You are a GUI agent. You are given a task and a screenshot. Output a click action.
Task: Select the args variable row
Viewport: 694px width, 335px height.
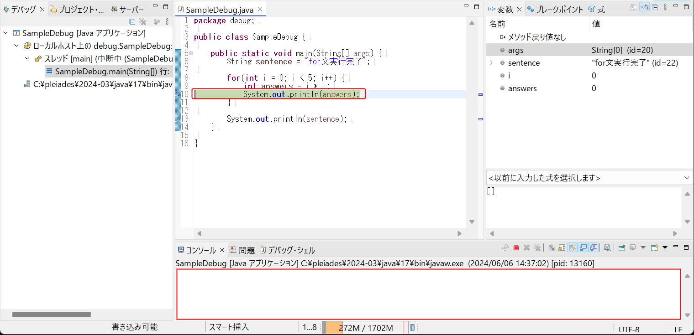click(589, 50)
